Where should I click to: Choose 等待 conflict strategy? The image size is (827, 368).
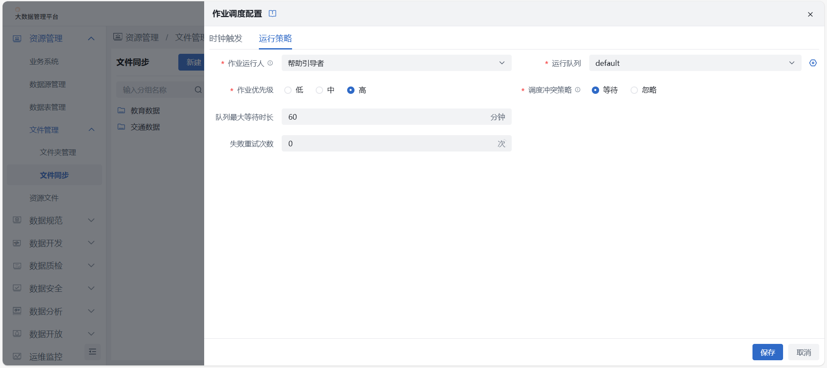595,90
